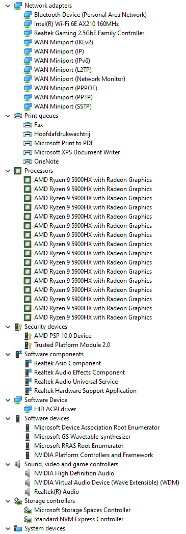Select the Hoofdafdrukwachtrij print queue

coord(62,134)
